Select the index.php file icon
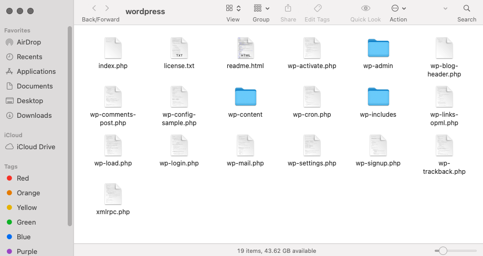The width and height of the screenshot is (483, 256). click(113, 48)
